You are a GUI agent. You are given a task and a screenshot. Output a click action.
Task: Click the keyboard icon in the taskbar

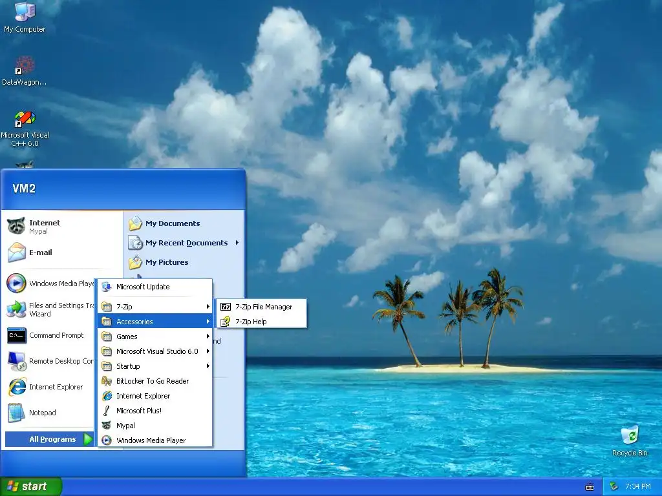590,487
